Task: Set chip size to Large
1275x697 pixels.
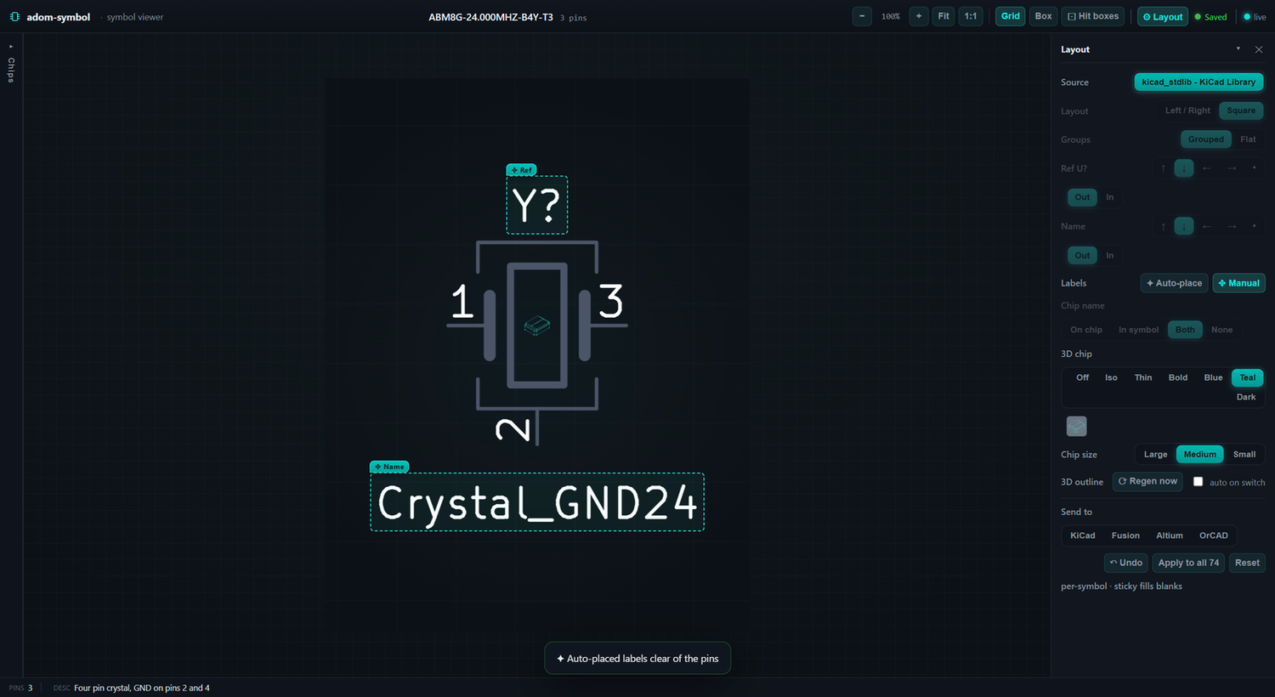Action: [x=1155, y=454]
